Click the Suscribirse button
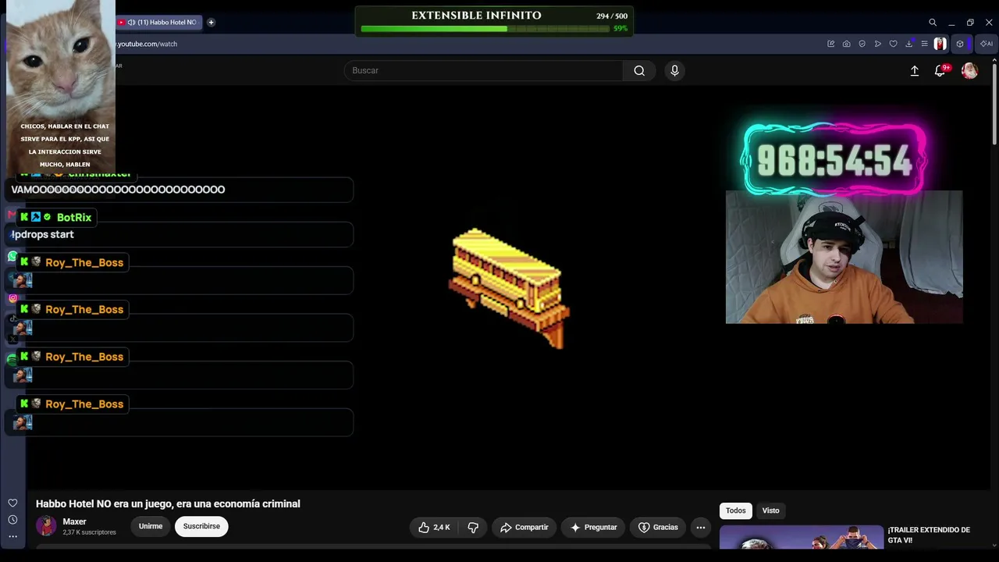This screenshot has height=562, width=999. pos(201,526)
